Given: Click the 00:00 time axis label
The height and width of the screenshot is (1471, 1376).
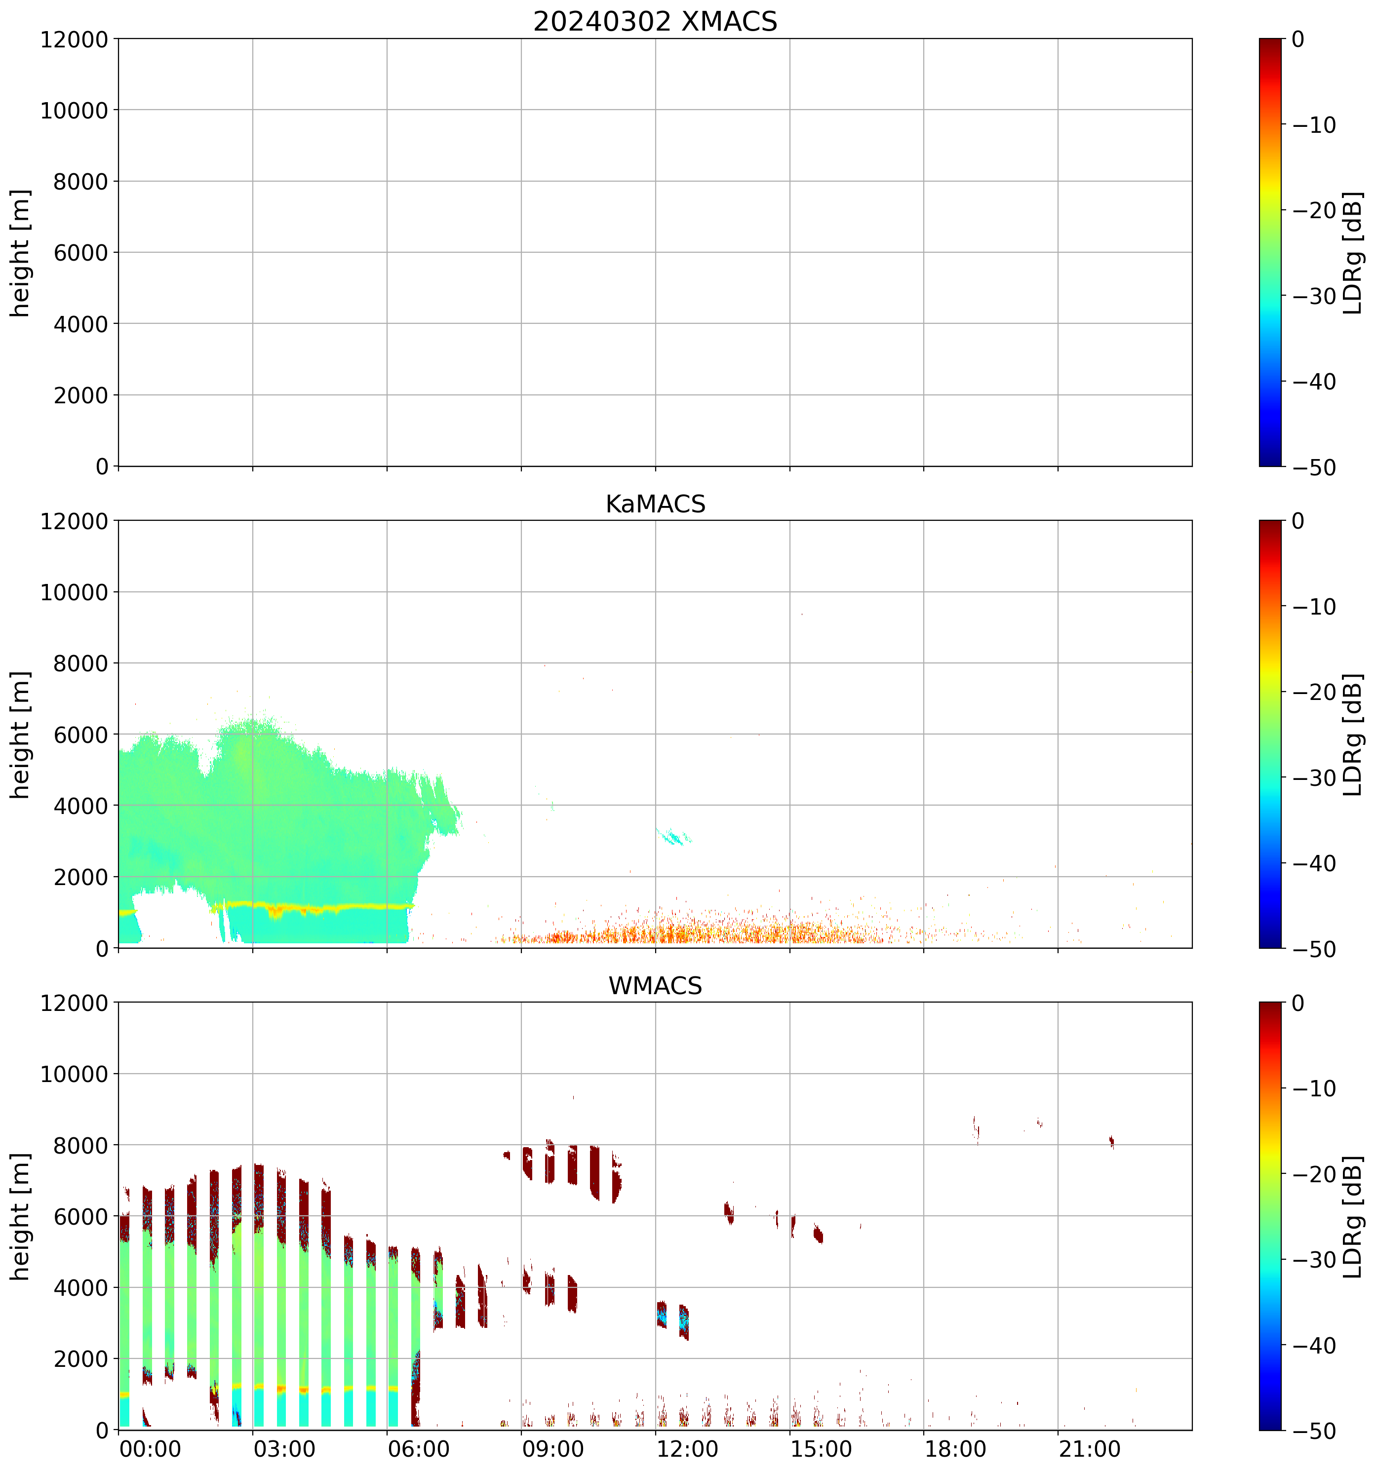Looking at the screenshot, I should click(150, 1449).
